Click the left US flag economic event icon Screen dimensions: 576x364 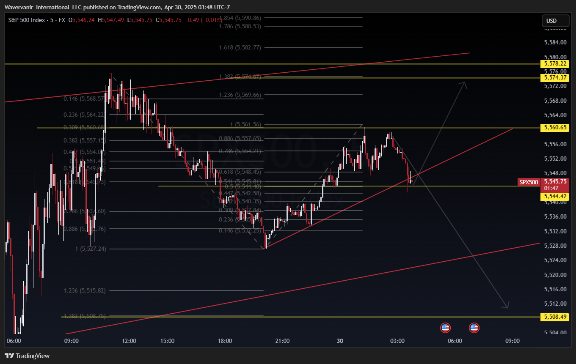pyautogui.click(x=445, y=327)
